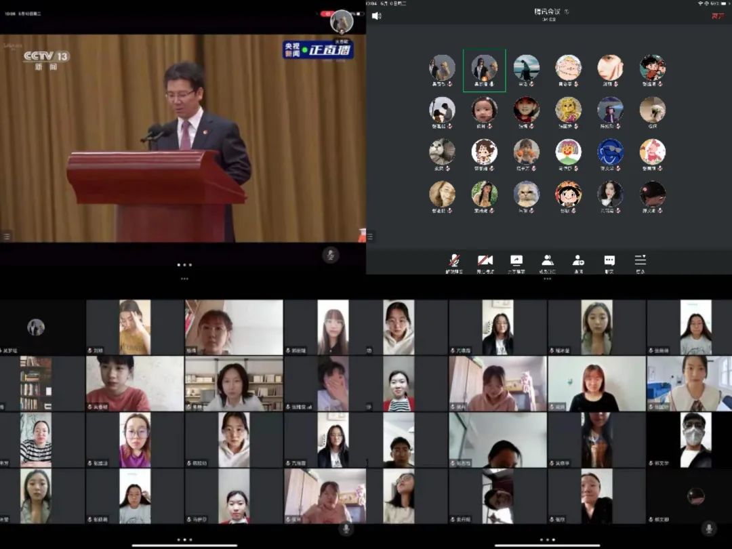This screenshot has width=732, height=549.
Task: Select the yellow cartoon character avatar
Action: 568,110
